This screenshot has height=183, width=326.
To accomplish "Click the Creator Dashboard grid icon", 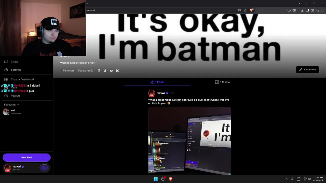I will click(x=6, y=79).
